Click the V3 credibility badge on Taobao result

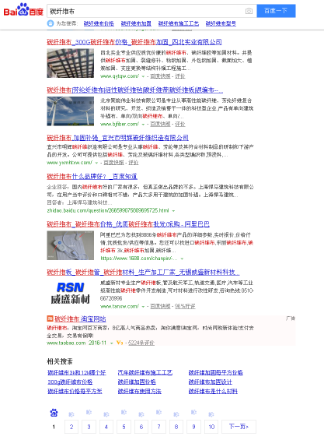120,343
